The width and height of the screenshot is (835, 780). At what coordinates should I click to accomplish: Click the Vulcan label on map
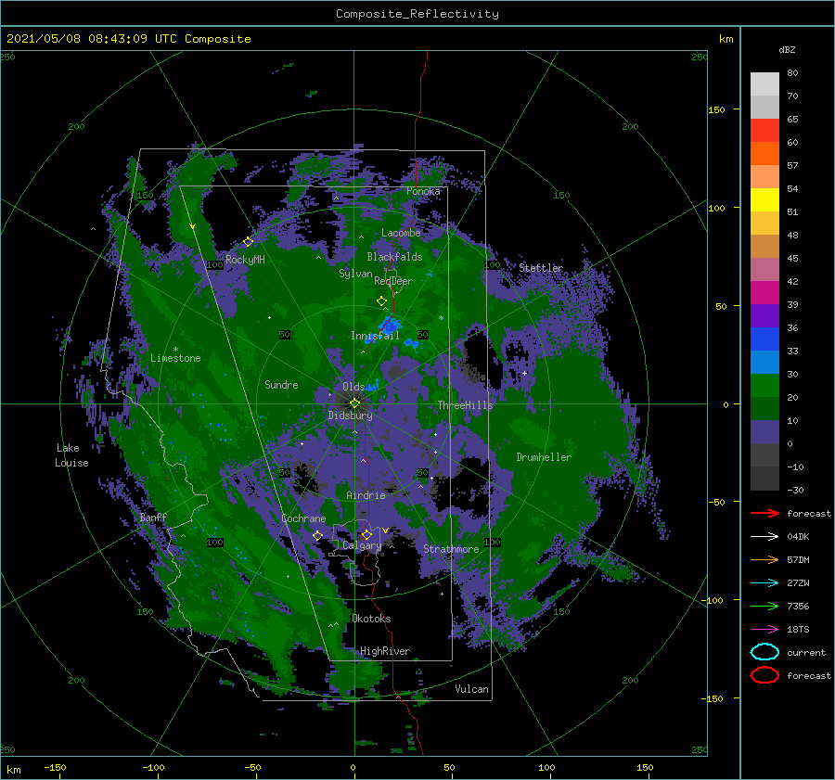471,689
